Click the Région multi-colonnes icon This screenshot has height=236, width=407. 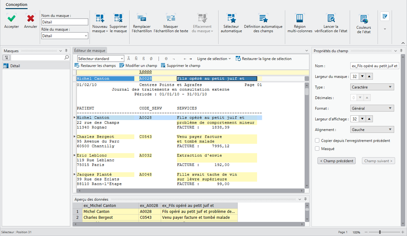click(x=299, y=19)
